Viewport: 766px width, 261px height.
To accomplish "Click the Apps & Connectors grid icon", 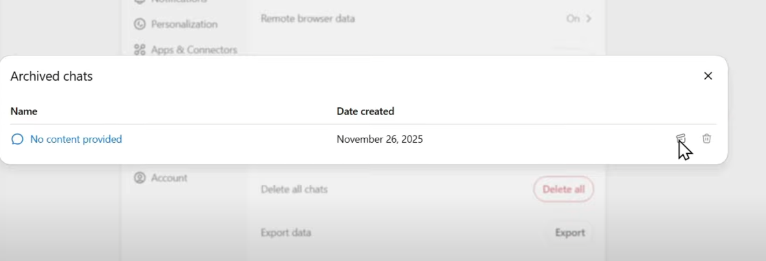I will (x=139, y=50).
